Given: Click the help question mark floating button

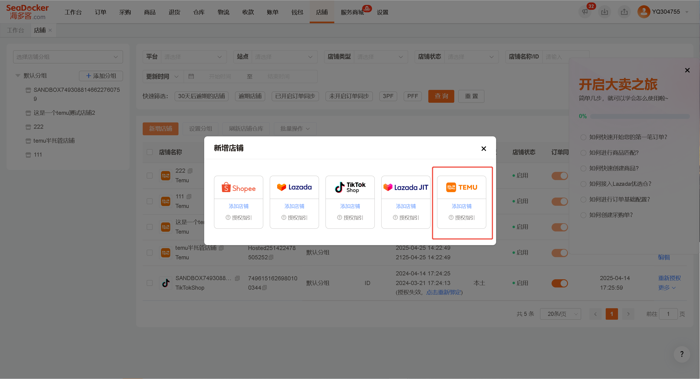Looking at the screenshot, I should coord(682,354).
